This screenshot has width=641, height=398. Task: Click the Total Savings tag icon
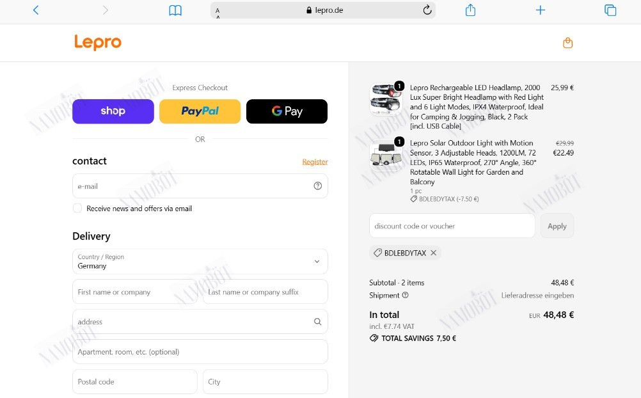(374, 338)
